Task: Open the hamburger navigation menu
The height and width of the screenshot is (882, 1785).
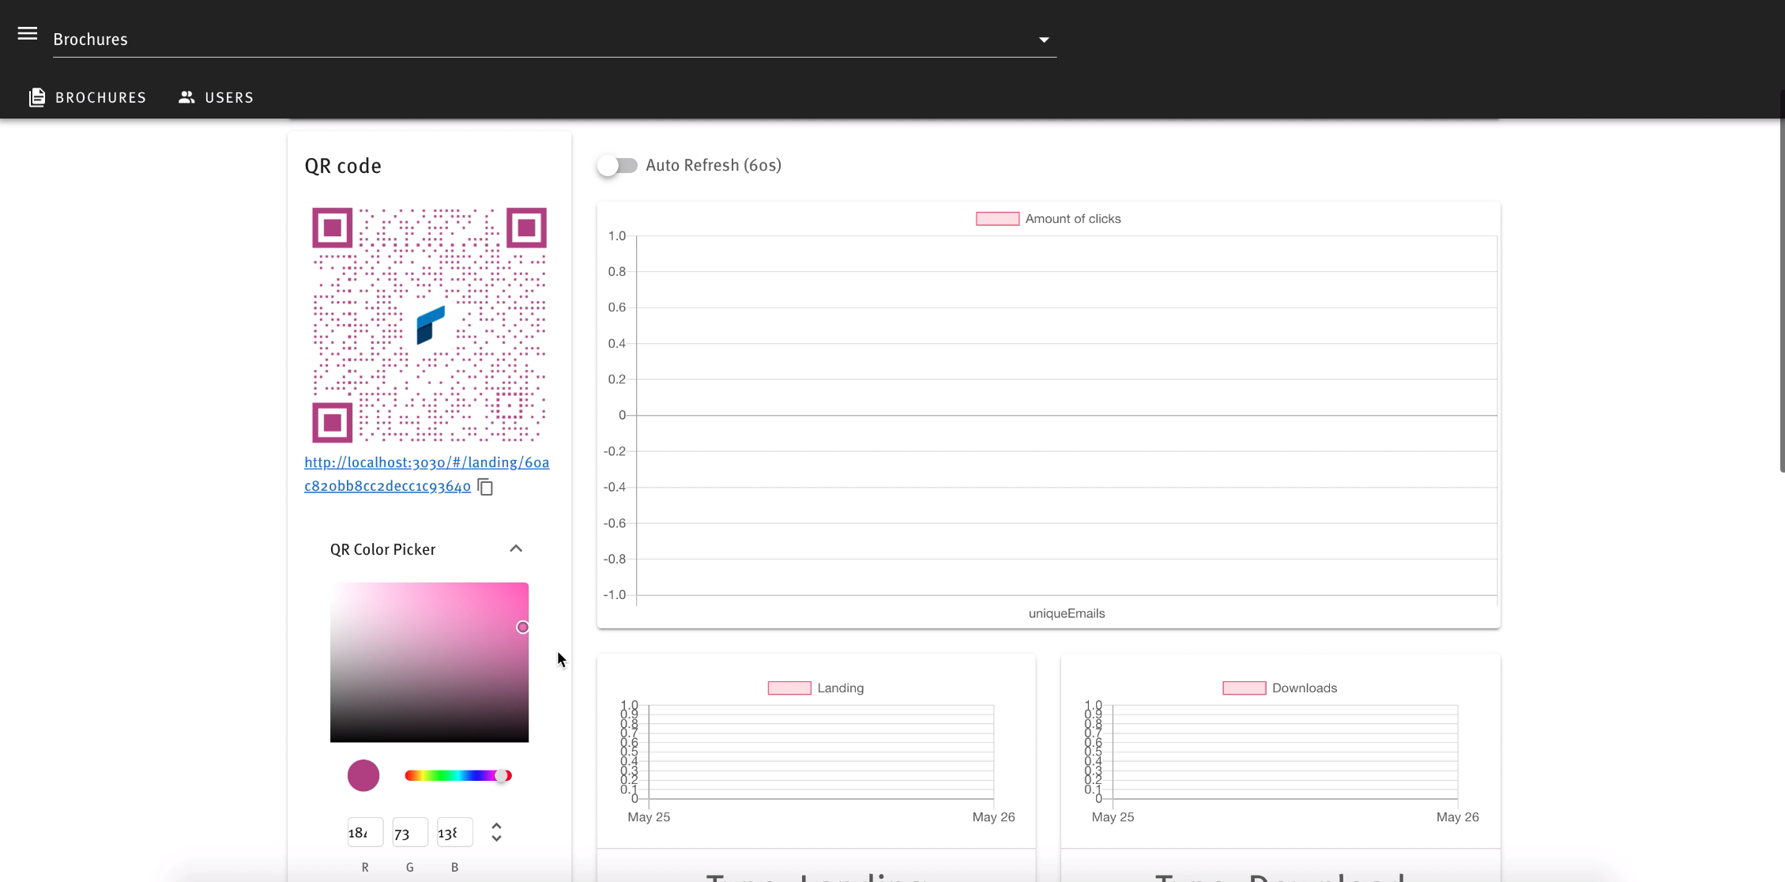Action: 28,34
